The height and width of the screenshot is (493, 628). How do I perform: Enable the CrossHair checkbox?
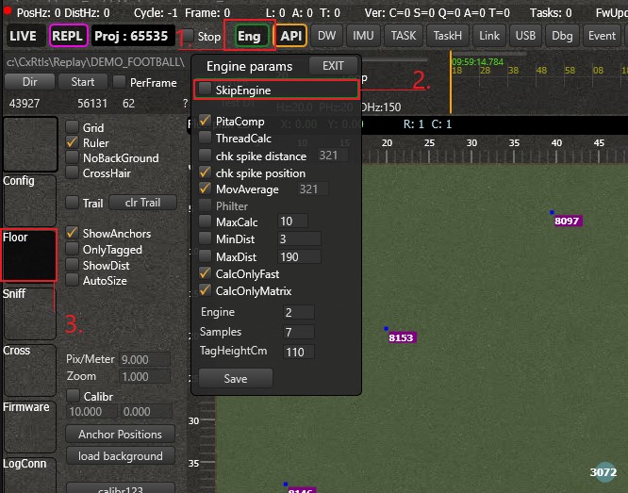(x=72, y=173)
